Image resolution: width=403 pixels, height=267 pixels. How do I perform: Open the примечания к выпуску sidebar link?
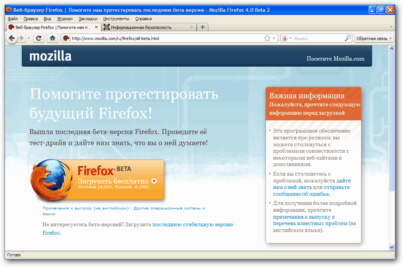tap(302, 217)
